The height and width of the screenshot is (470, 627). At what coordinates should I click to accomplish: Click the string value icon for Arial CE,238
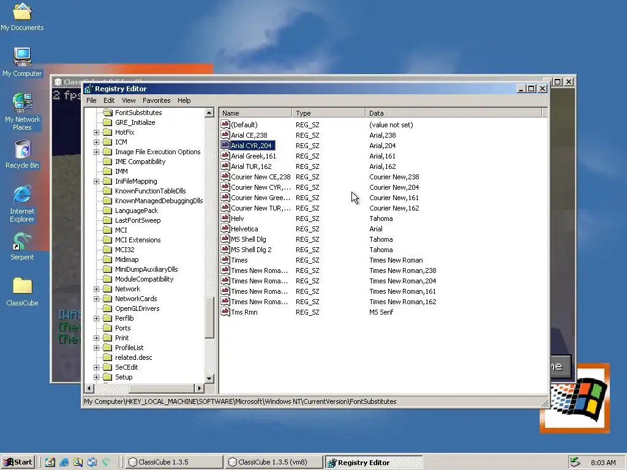pyautogui.click(x=225, y=135)
